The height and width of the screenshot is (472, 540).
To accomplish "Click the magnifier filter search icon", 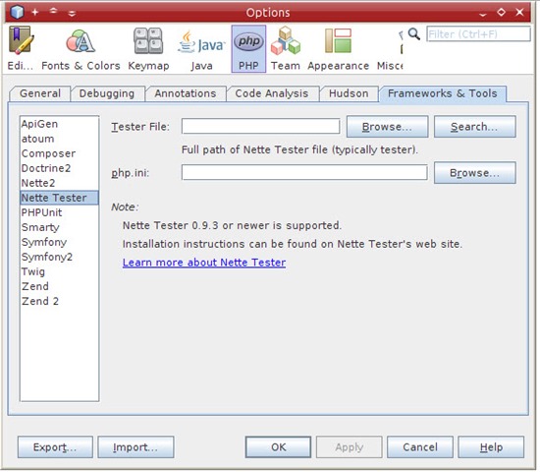I will [x=414, y=33].
